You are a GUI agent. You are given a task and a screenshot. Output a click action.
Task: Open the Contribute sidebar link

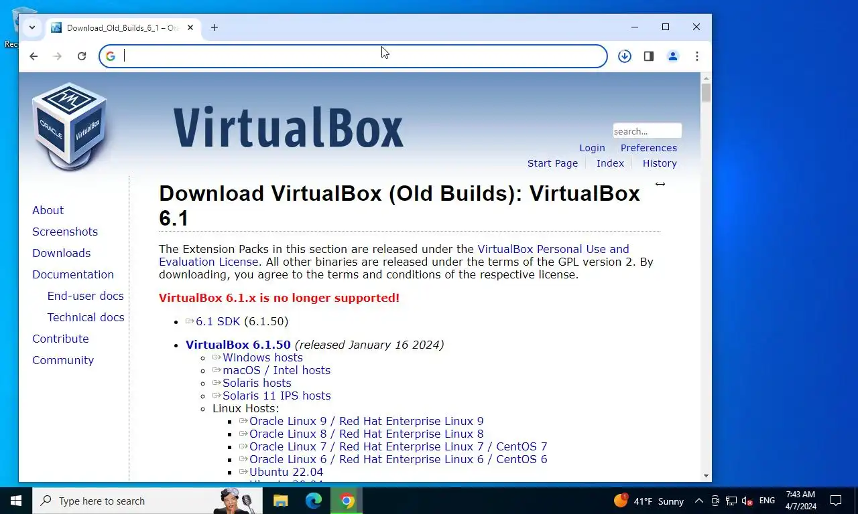(x=60, y=339)
